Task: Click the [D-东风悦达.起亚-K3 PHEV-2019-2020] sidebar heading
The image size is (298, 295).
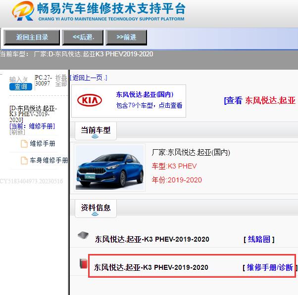Action: pyautogui.click(x=33, y=114)
